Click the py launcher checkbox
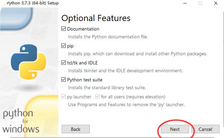The image size is (224, 138). coord(64,97)
